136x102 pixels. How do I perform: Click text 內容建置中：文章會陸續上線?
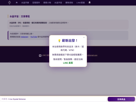(22, 34)
